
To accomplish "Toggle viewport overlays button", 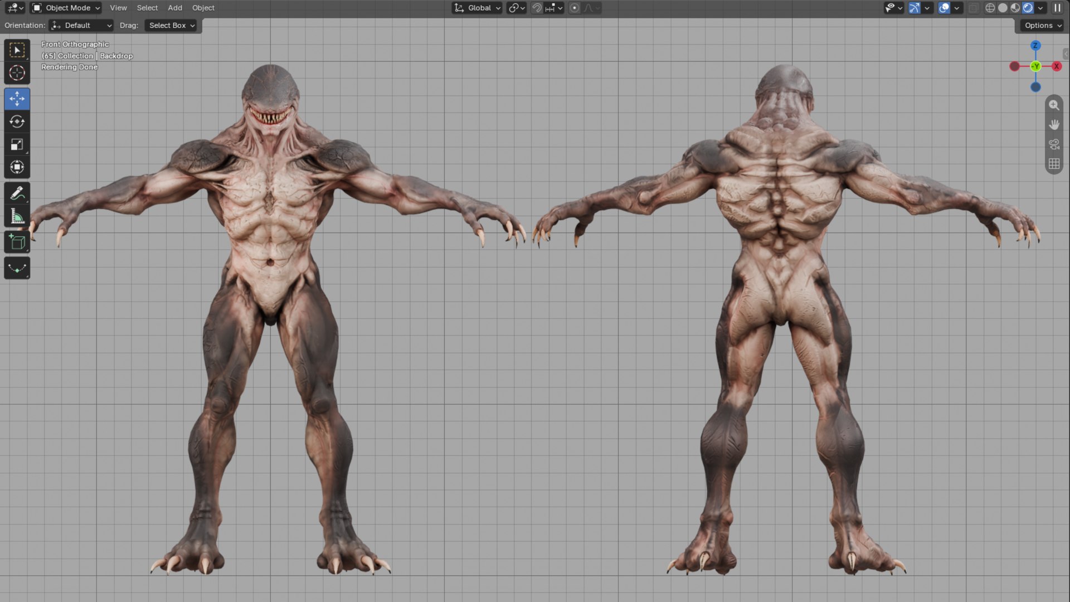I will 944,8.
